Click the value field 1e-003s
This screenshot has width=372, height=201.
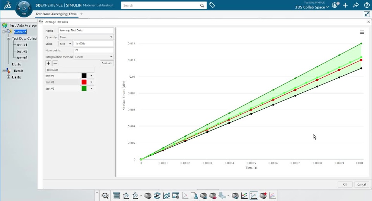pyautogui.click(x=94, y=44)
